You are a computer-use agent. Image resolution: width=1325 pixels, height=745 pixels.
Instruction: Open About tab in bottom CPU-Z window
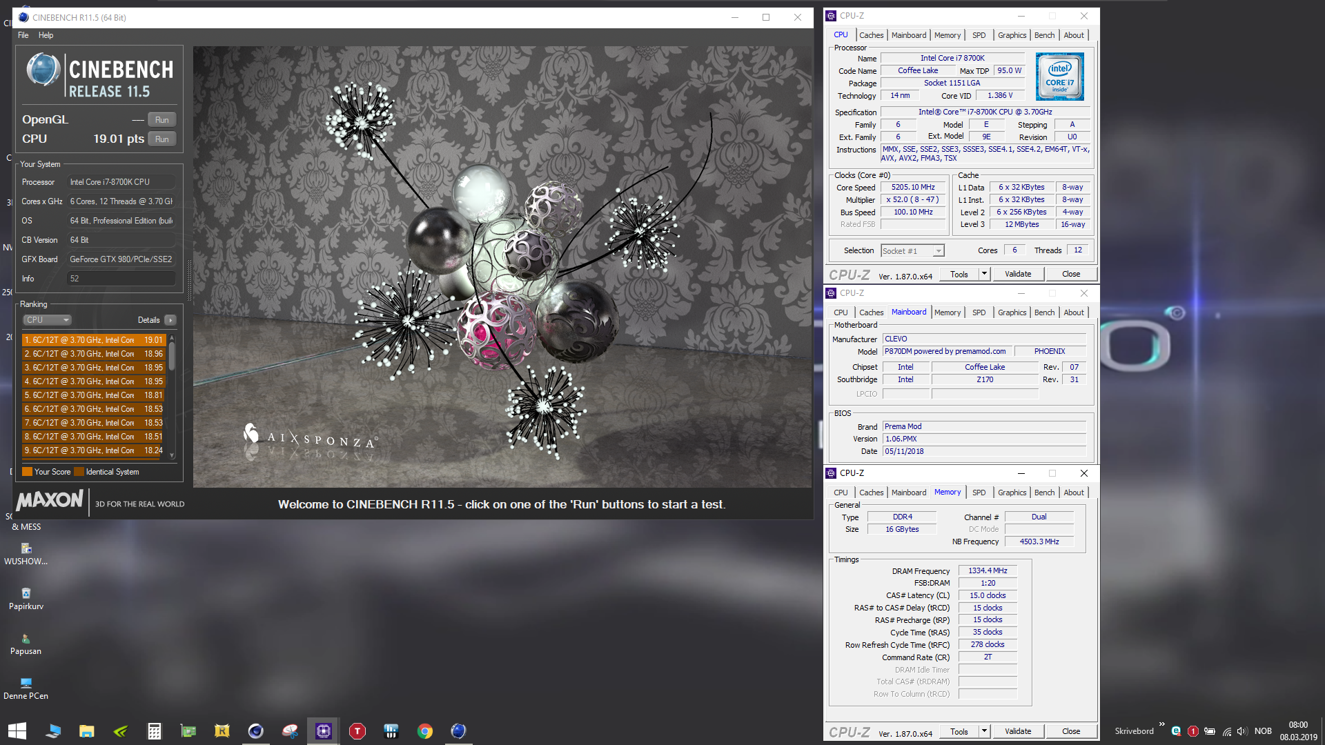(x=1073, y=493)
